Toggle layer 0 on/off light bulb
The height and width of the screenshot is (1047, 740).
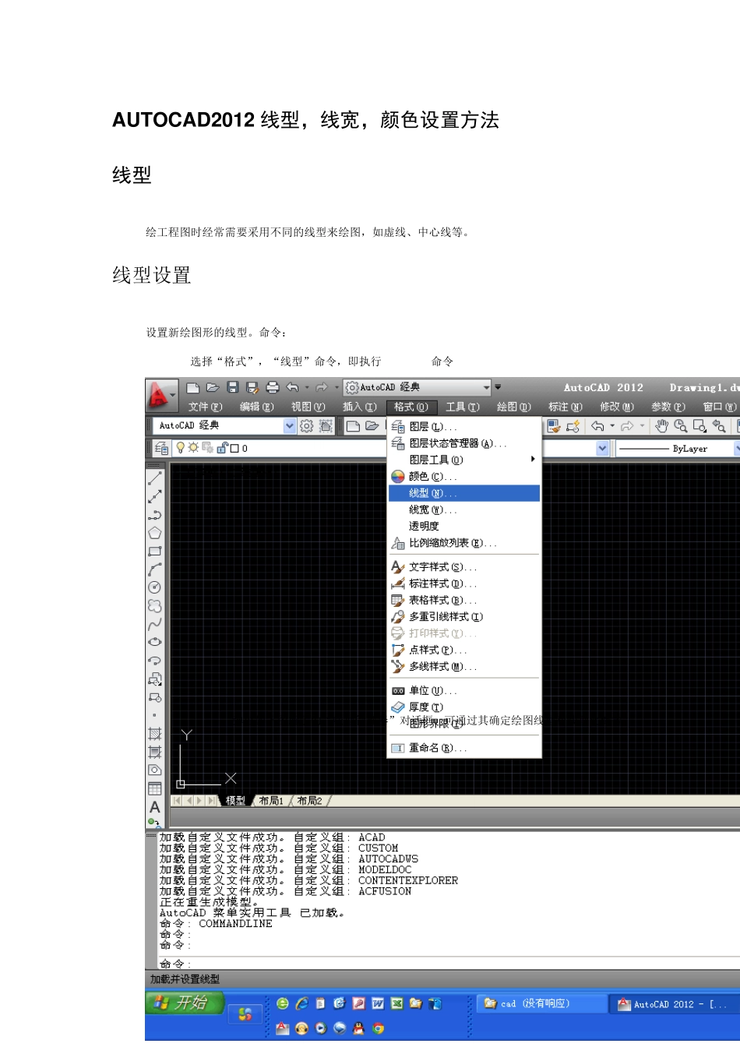(x=181, y=448)
